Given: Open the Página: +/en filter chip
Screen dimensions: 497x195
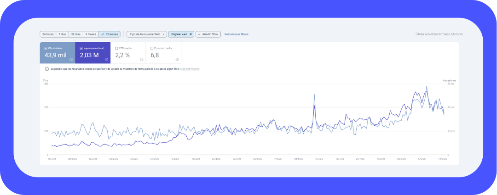Looking at the screenshot, I should (x=179, y=34).
